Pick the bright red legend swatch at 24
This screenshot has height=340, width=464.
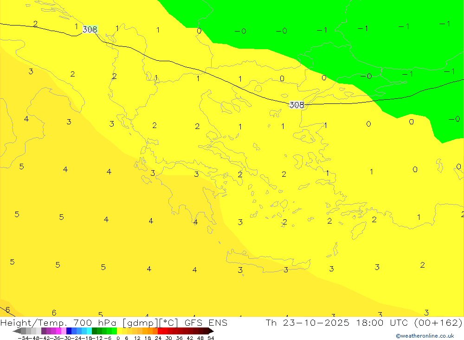pos(160,331)
